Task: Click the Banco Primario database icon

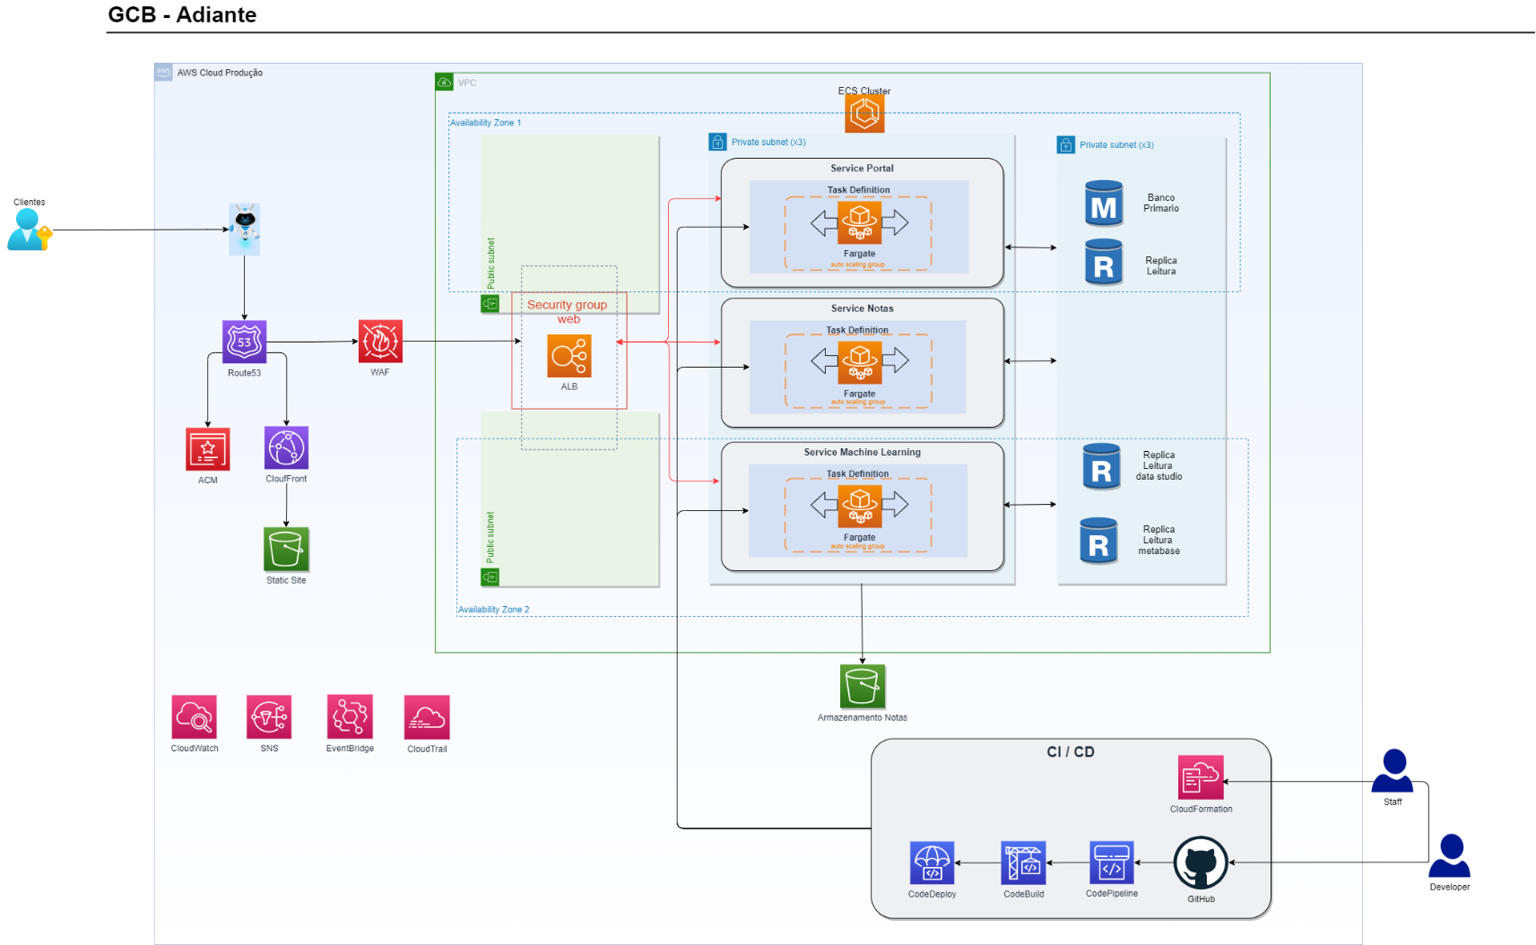Action: pos(1104,204)
